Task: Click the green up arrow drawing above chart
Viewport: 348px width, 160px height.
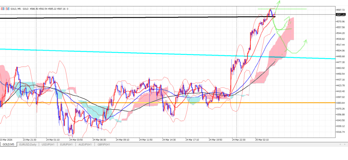Action: pyautogui.click(x=278, y=3)
